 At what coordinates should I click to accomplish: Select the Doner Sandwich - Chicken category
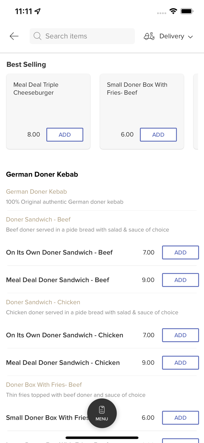[43, 302]
